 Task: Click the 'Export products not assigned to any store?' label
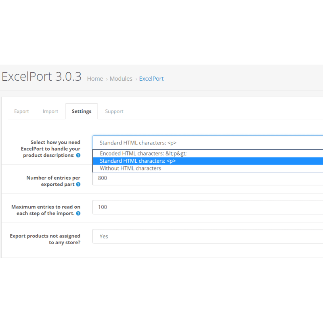coord(45,239)
